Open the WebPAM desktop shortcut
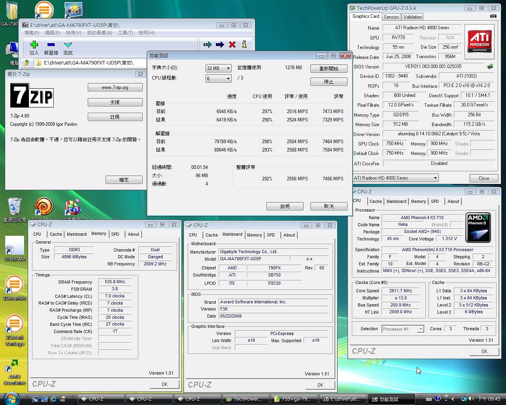 (x=14, y=249)
